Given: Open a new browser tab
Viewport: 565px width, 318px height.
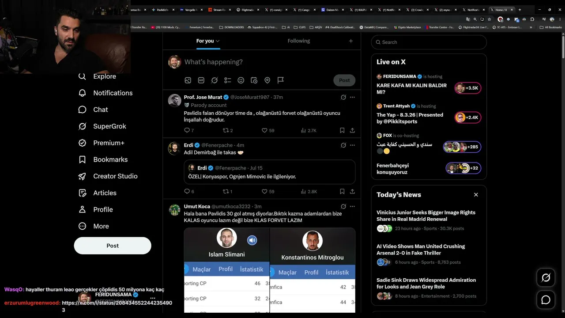Looking at the screenshot, I should (x=520, y=10).
